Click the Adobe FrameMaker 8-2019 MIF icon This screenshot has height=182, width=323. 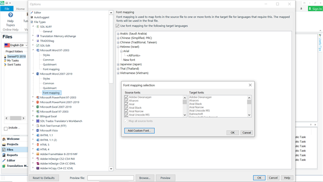pos(38,154)
